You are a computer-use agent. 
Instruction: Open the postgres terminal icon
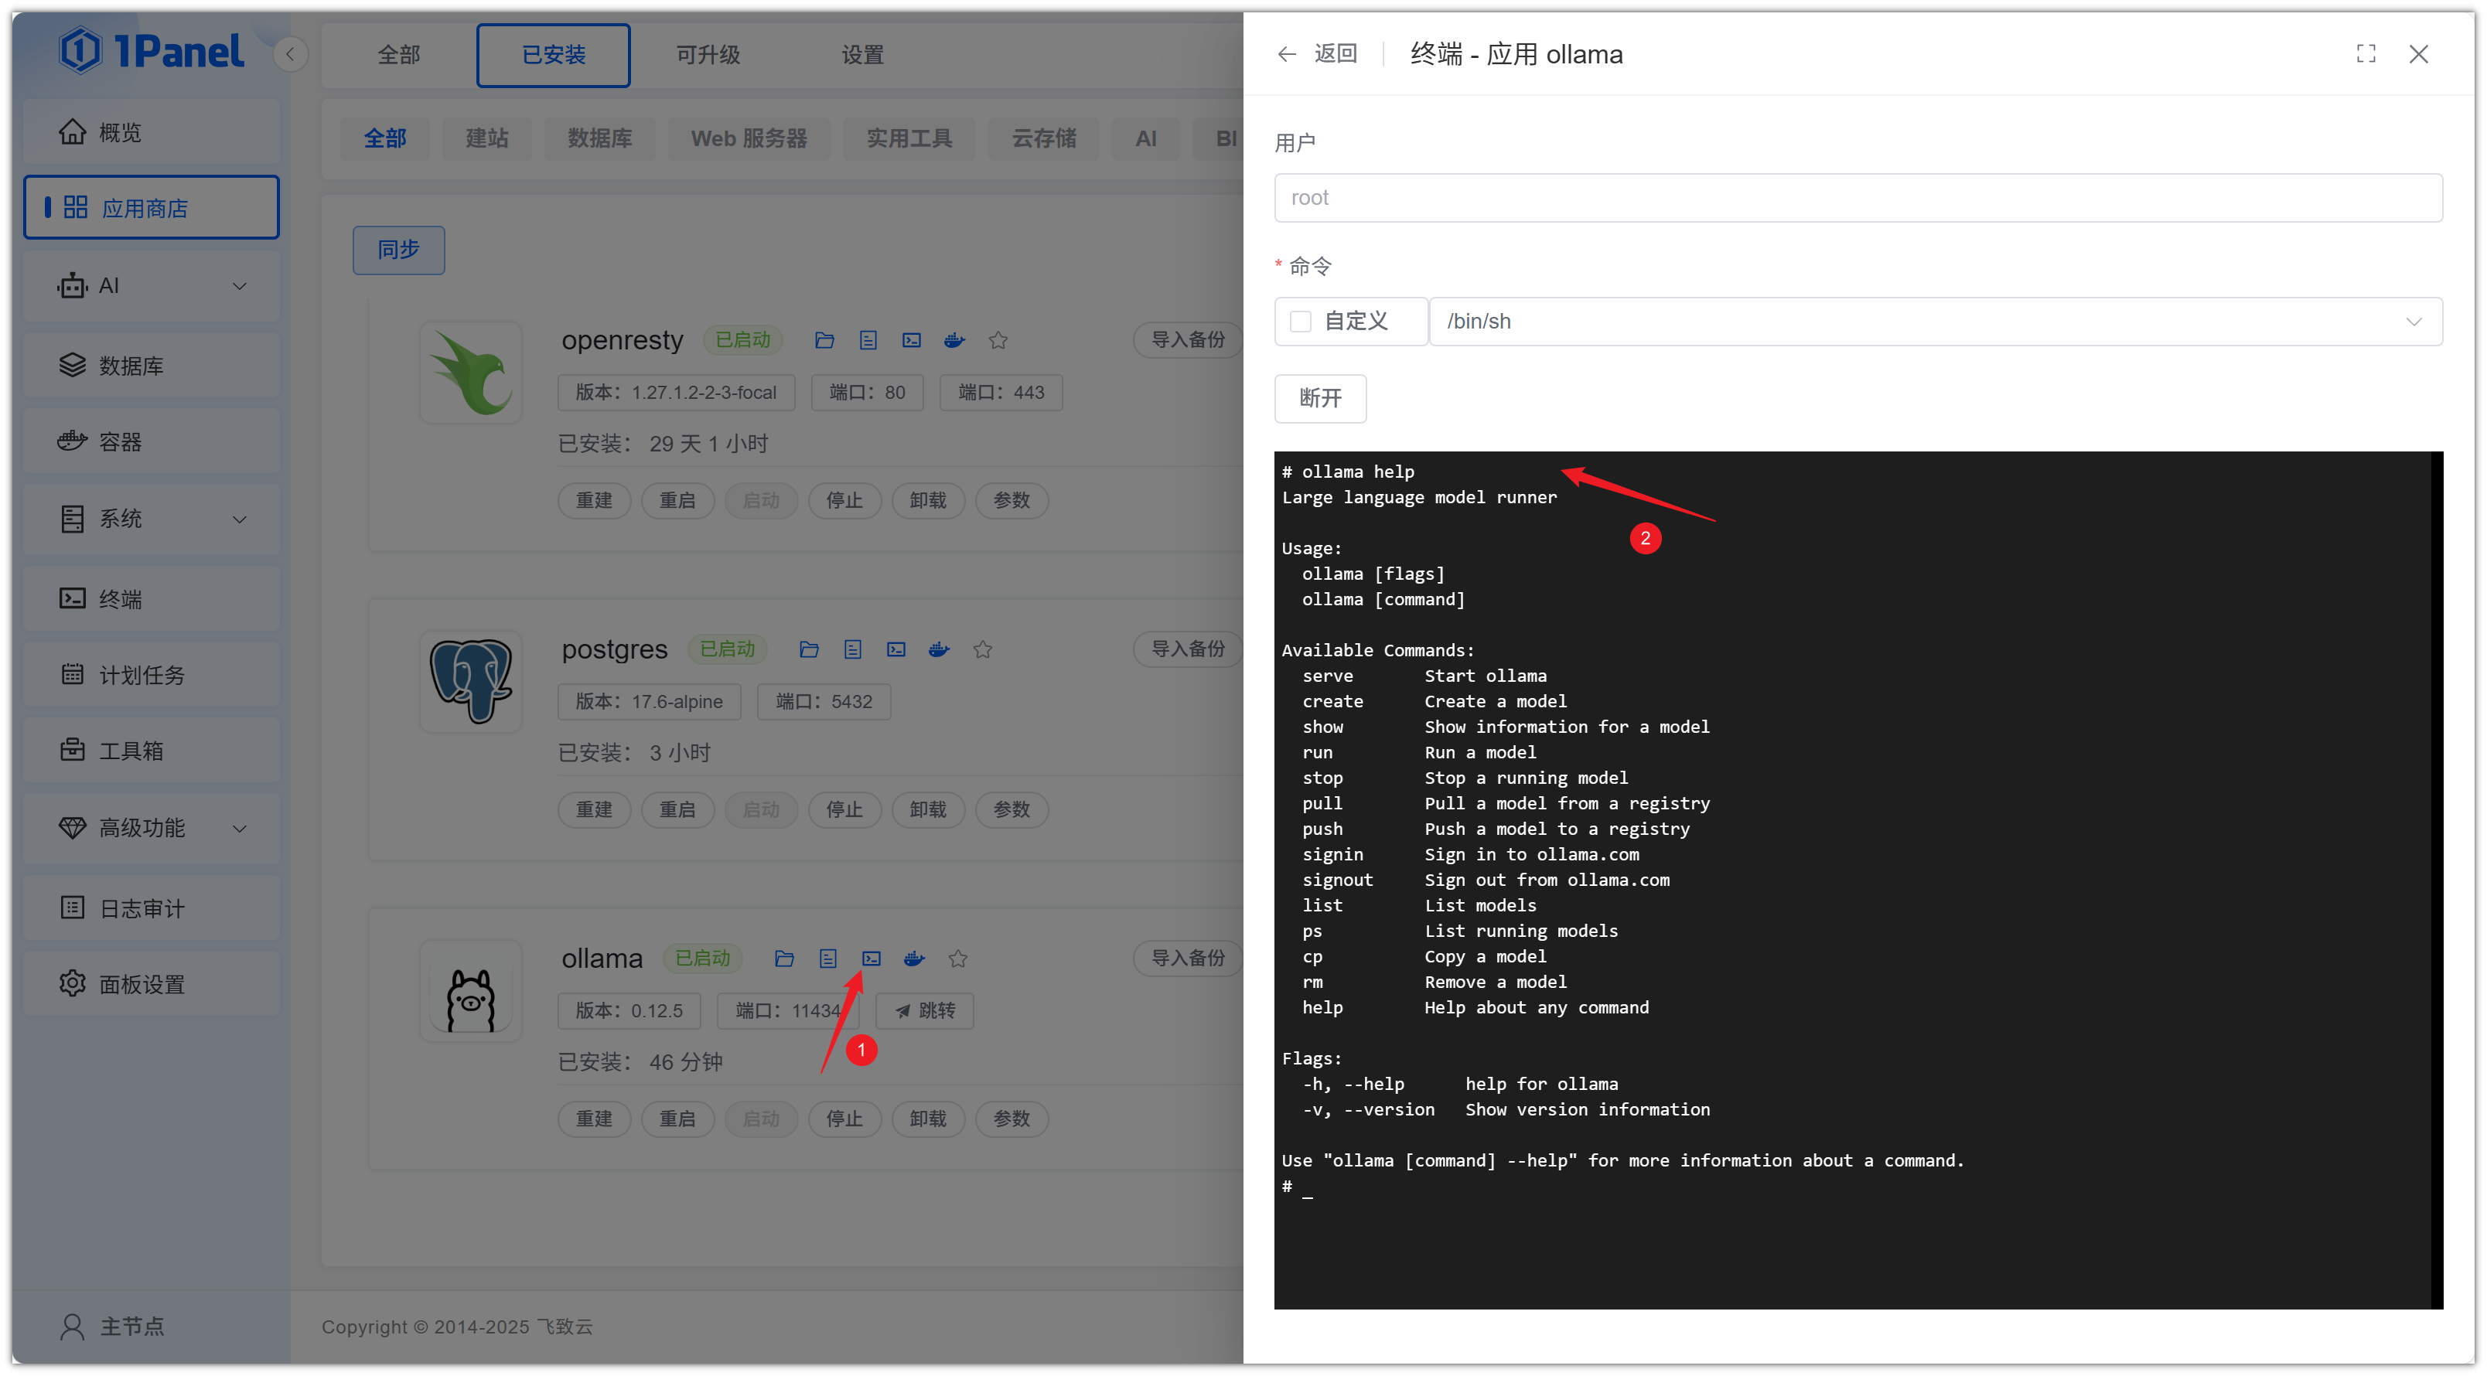click(896, 649)
